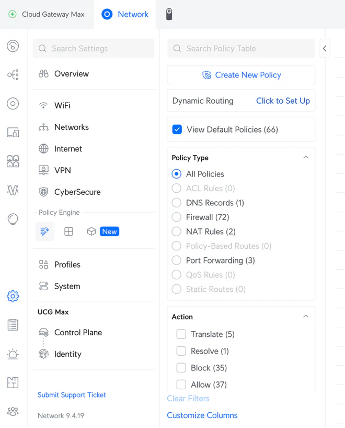345x428 pixels.
Task: Collapse the filters panel with the side chevron
Action: pos(325,48)
